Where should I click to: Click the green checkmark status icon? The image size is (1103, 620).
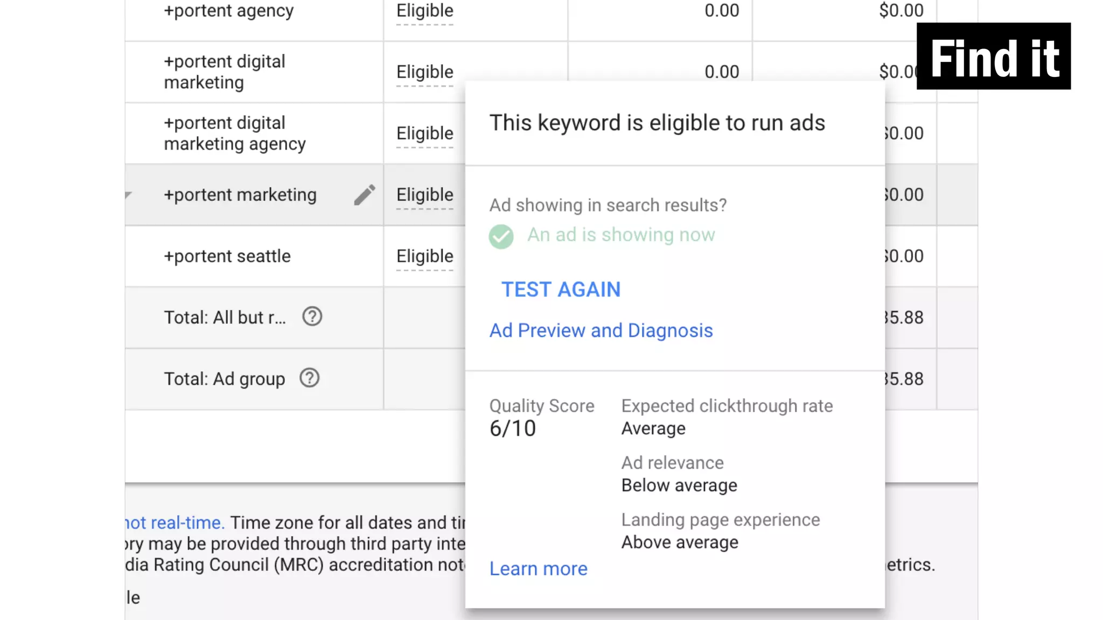tap(501, 236)
